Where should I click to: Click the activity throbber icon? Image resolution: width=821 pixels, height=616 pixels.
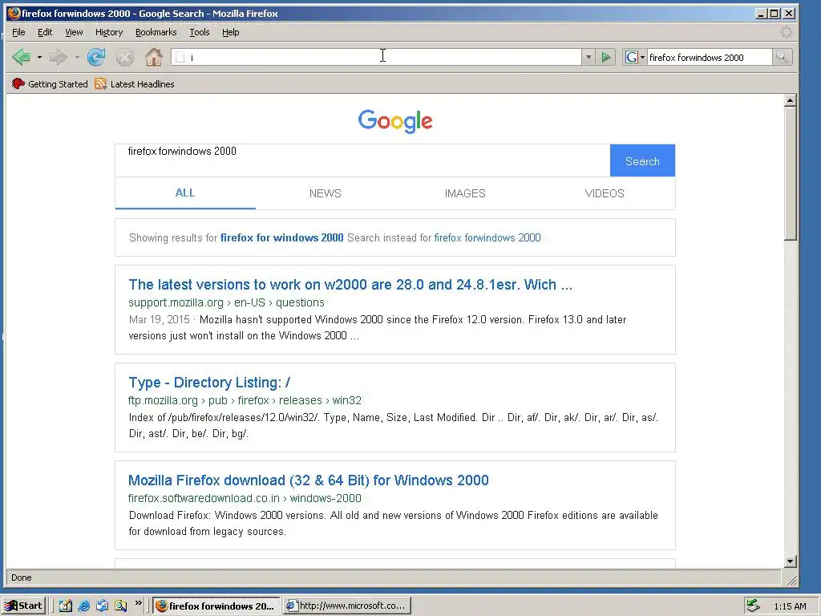tap(786, 32)
